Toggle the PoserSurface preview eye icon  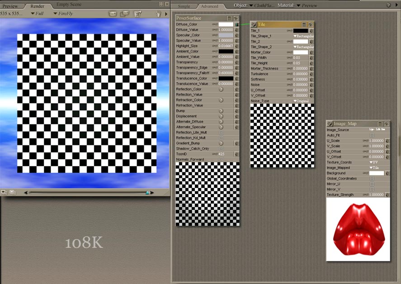236,18
